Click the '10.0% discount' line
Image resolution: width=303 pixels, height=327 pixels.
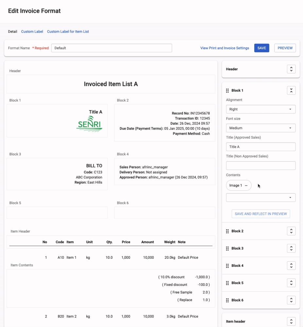(184, 277)
